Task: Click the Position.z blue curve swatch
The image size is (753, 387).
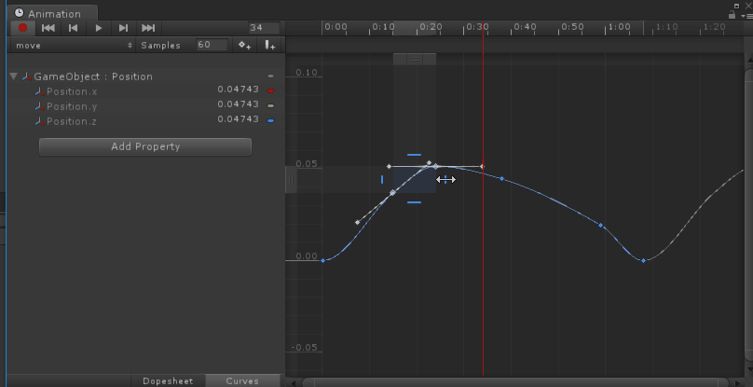Action: tap(271, 120)
